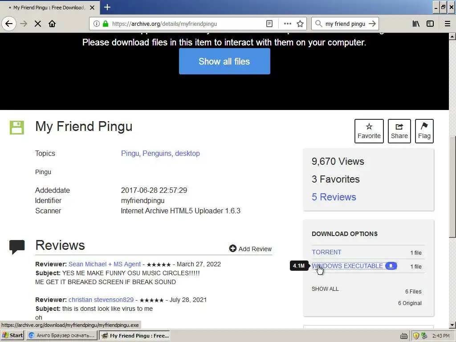The image size is (456, 342).
Task: Click the 'myfriendpingu' identifier value
Action: point(142,201)
